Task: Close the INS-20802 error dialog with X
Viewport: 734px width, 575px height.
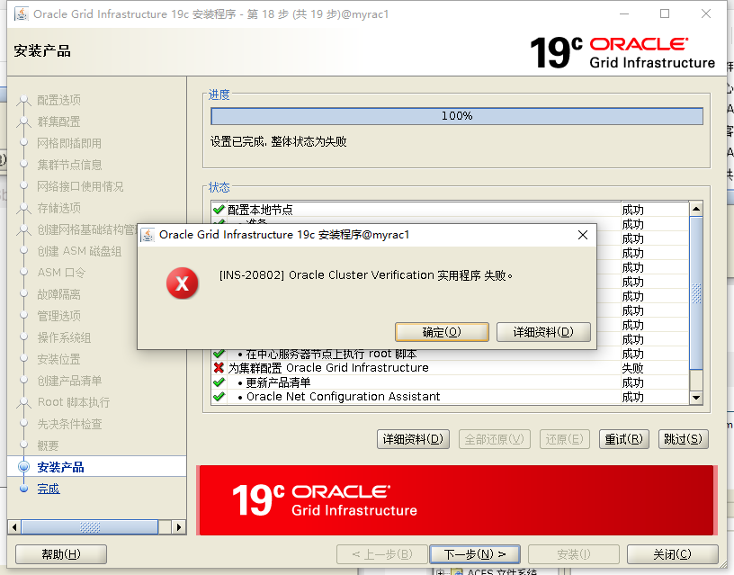Action: (x=583, y=235)
